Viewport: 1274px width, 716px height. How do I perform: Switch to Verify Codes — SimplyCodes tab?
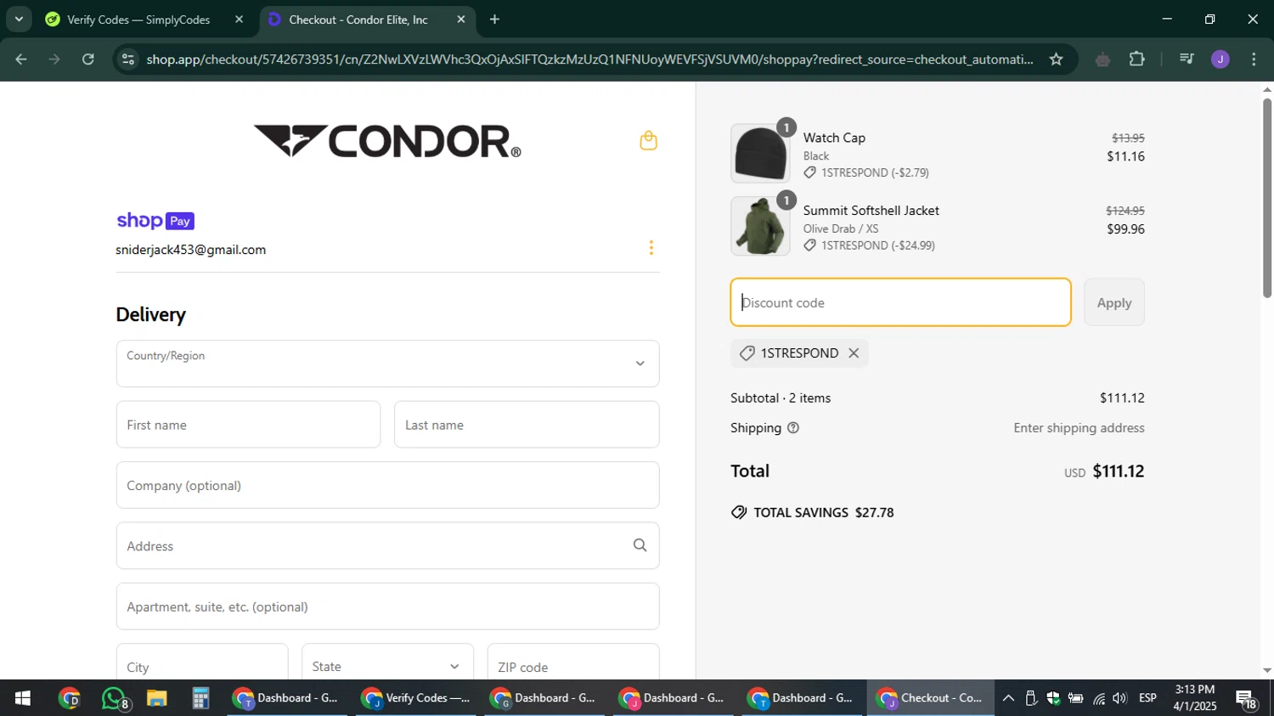138,20
